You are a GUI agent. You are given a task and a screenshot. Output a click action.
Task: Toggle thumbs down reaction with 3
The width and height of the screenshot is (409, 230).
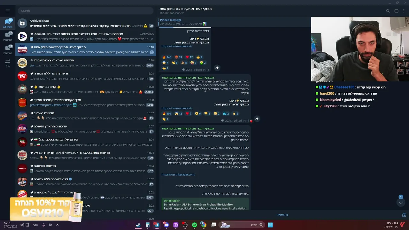tap(207, 114)
